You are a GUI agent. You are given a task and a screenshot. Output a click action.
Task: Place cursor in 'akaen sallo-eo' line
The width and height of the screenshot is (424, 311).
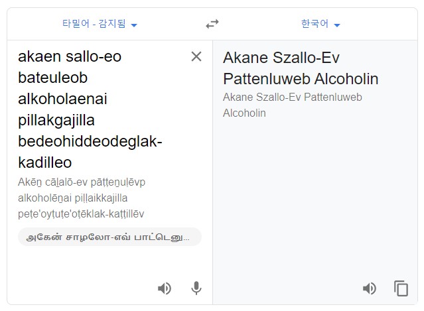70,57
